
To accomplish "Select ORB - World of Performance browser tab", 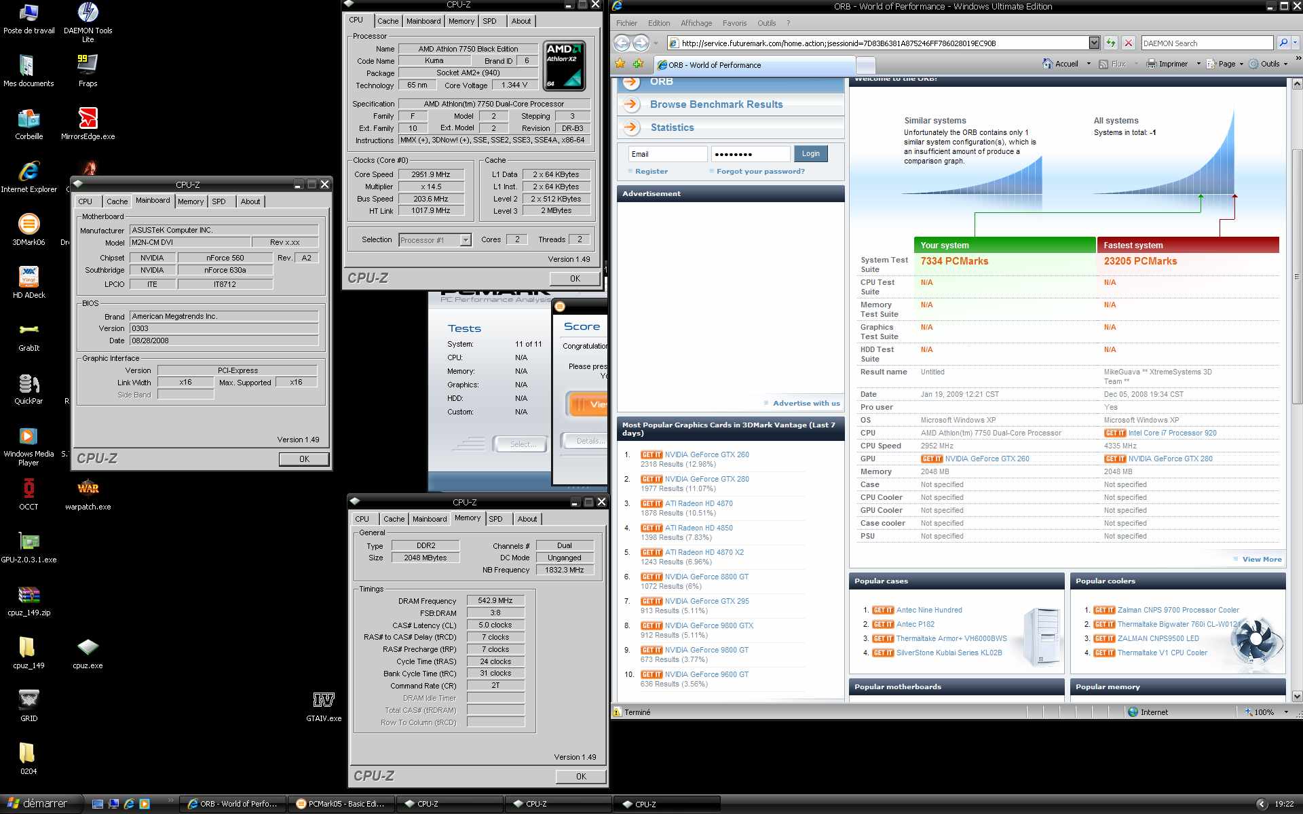I will pyautogui.click(x=753, y=65).
